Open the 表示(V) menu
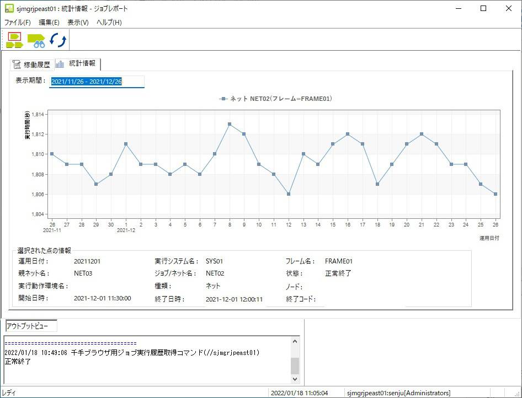 tap(78, 22)
